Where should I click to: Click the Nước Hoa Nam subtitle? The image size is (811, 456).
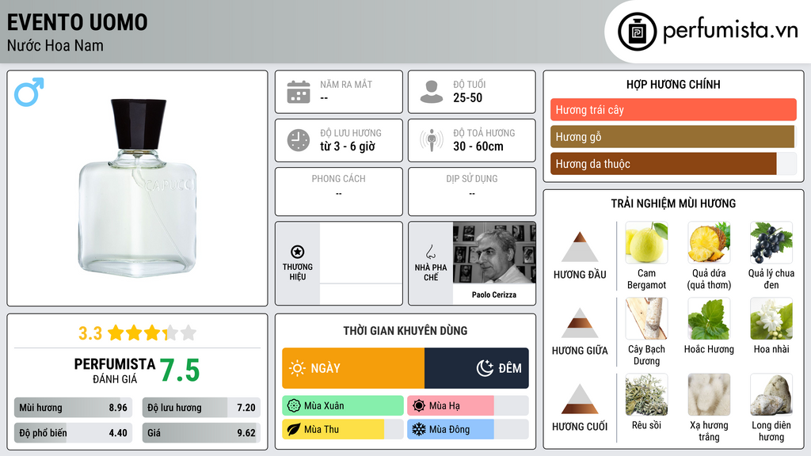click(x=55, y=46)
